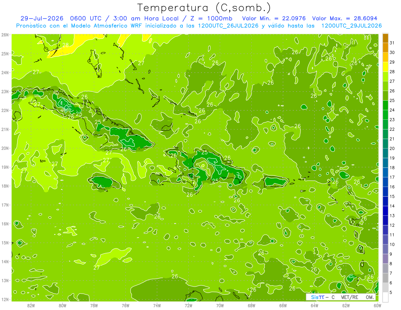
Task: Click the '13N' latitude axis label
Action: 5,281
